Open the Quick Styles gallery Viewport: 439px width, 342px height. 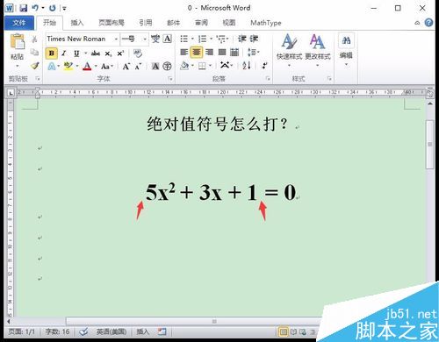(x=289, y=50)
